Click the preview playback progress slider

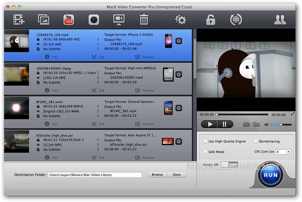(242, 114)
